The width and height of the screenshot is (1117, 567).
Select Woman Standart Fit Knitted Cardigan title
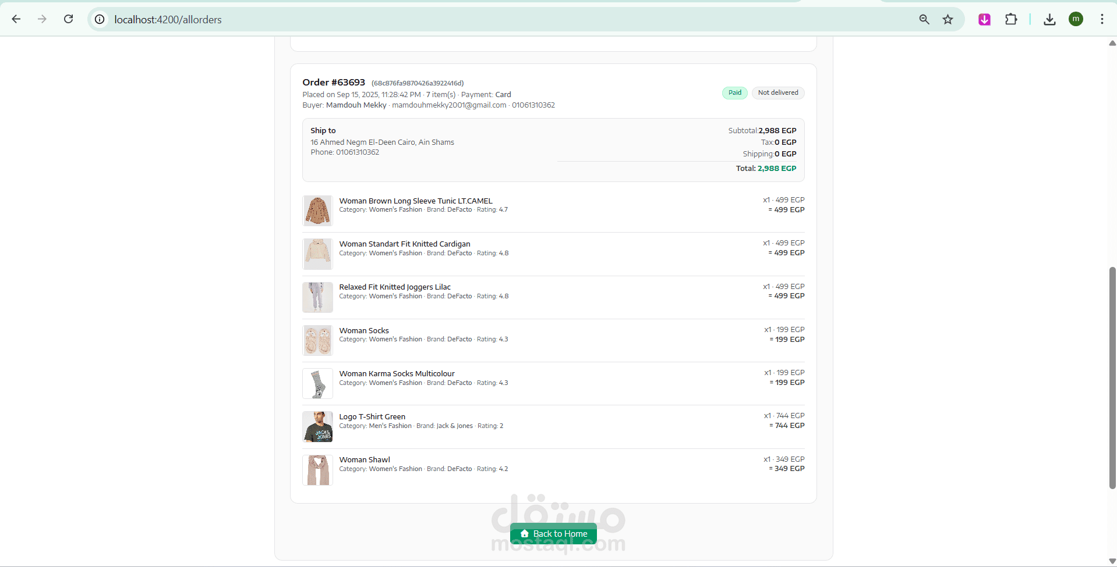(405, 244)
